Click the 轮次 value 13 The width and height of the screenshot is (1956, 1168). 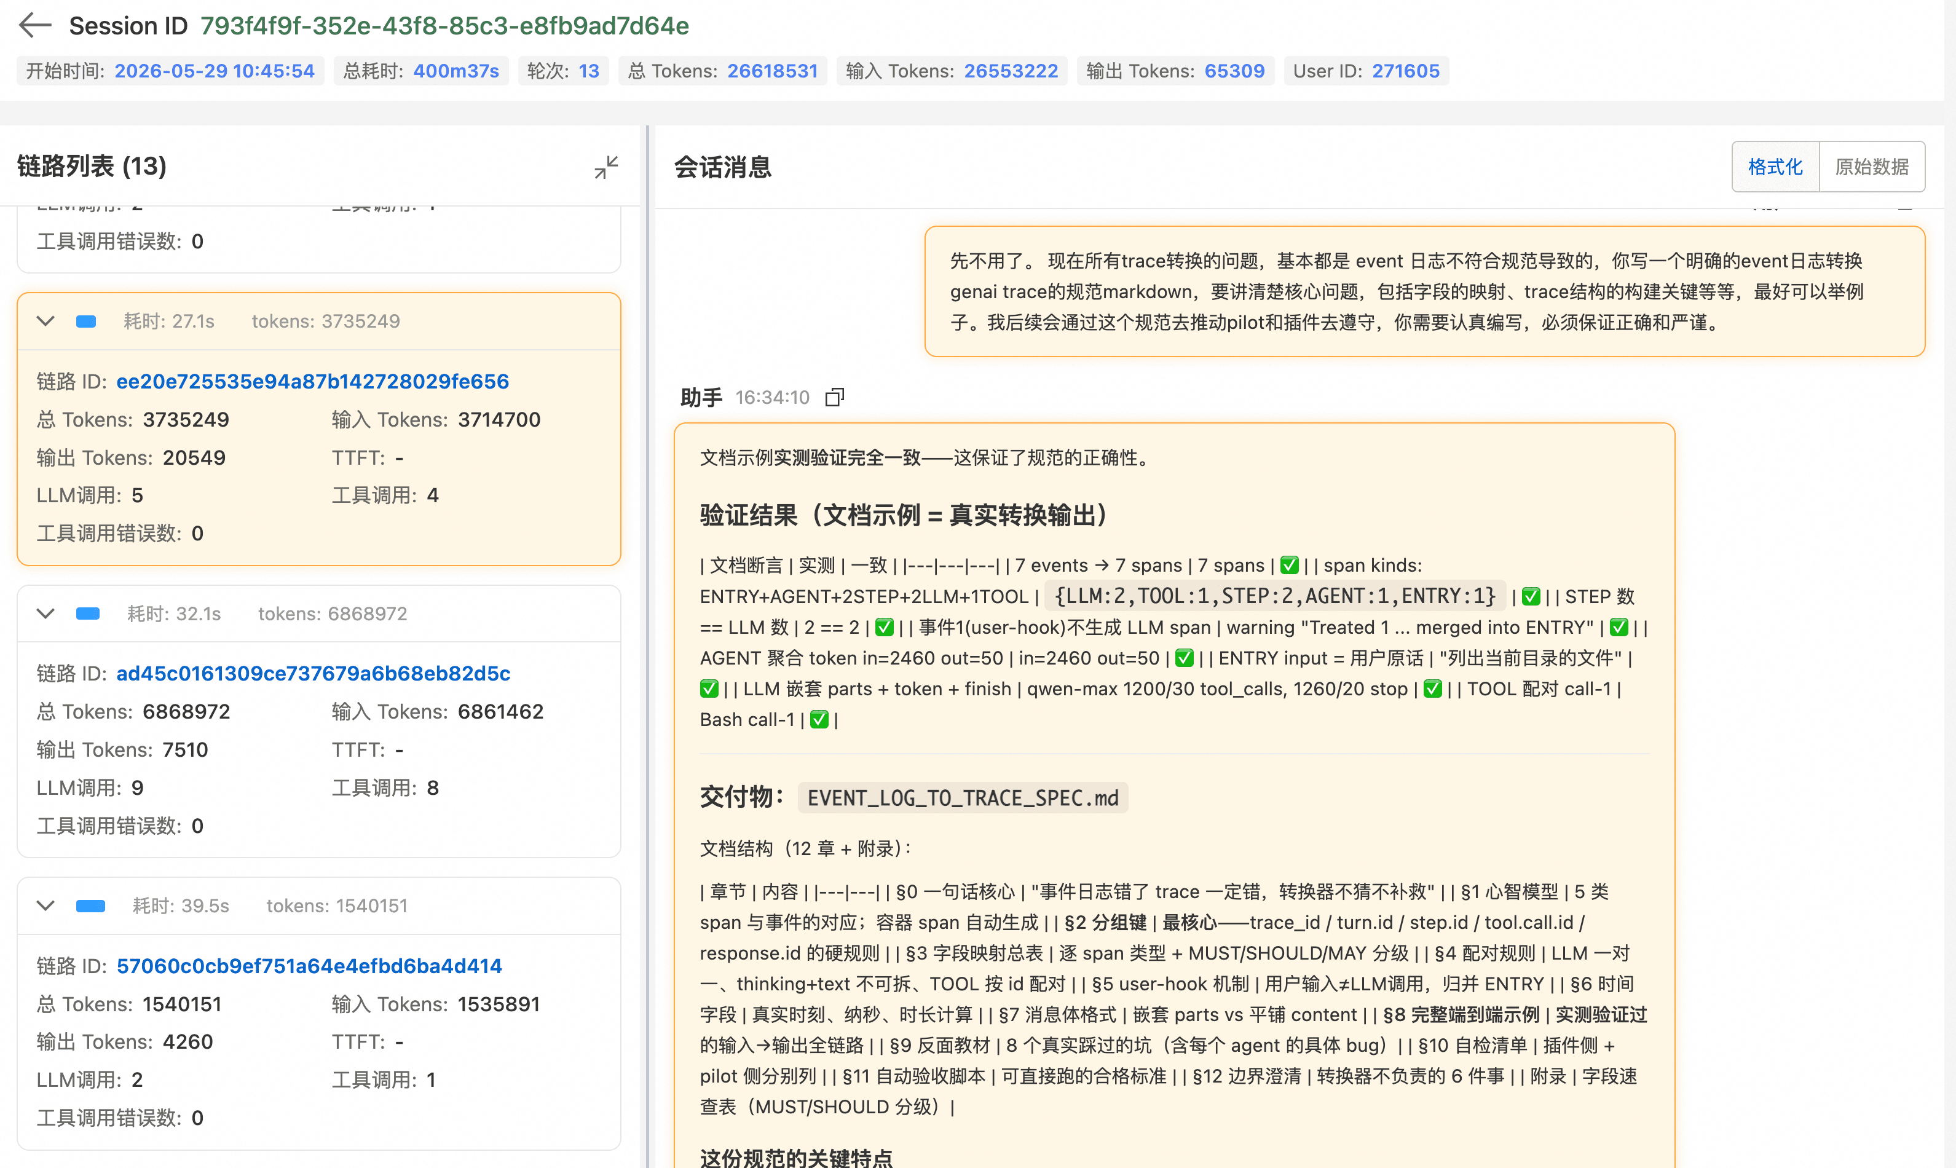coord(590,71)
